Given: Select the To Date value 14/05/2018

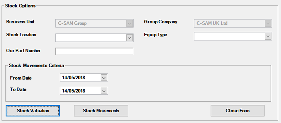Looking at the screenshot, I should (x=74, y=91).
